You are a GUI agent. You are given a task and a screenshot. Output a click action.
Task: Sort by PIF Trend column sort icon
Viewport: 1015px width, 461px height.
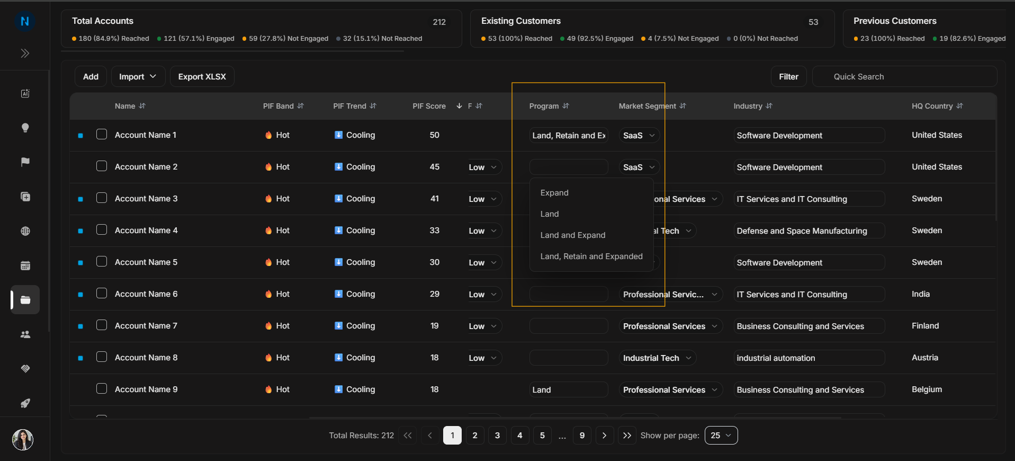373,106
